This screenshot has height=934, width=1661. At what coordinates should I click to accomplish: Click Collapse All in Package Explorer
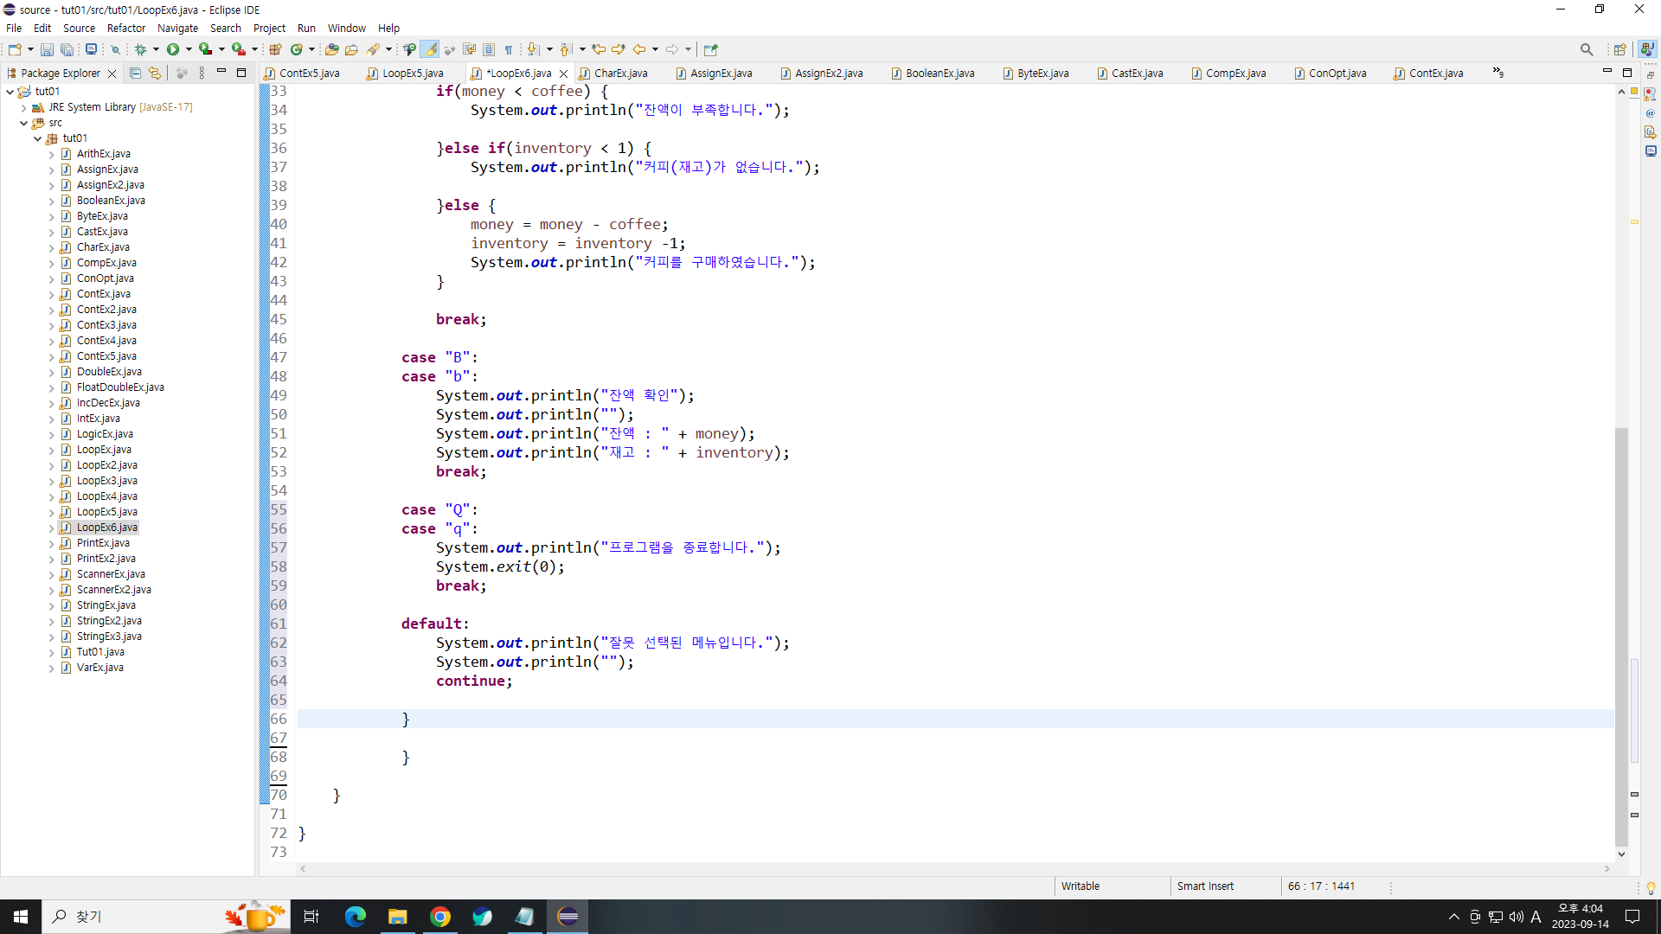pos(135,74)
